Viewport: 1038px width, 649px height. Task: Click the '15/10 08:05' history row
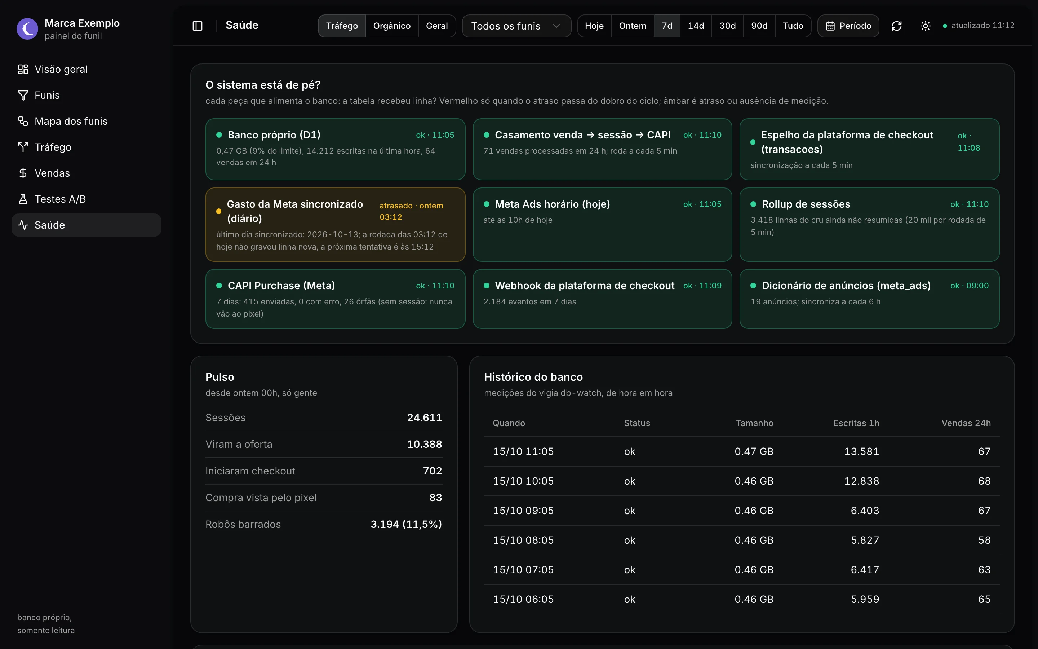click(x=742, y=540)
